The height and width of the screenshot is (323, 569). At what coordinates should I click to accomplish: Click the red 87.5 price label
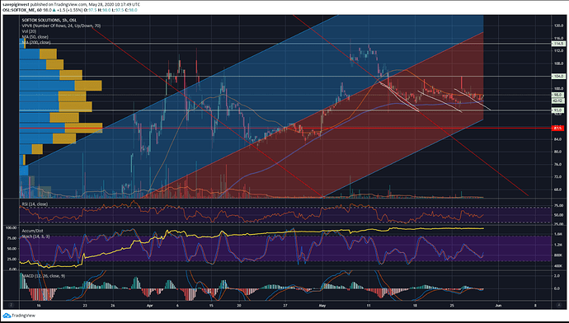(x=558, y=128)
